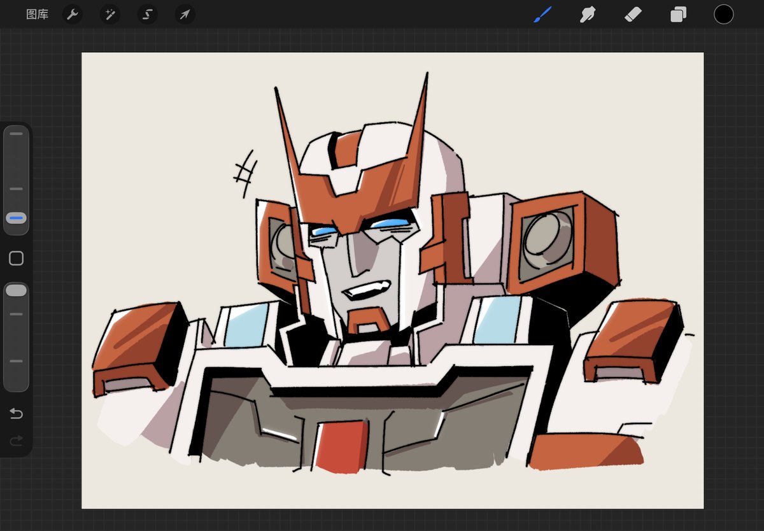Undo the last stroke
The width and height of the screenshot is (764, 531).
click(17, 414)
